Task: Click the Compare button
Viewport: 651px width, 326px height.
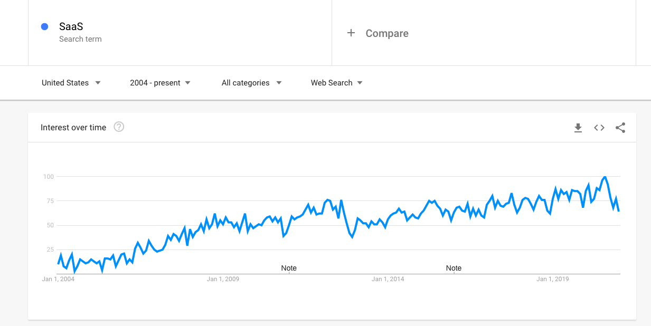Action: tap(386, 33)
